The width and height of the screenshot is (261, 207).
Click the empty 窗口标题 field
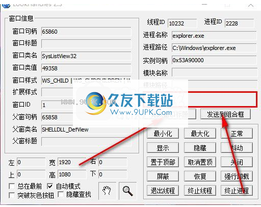point(86,44)
